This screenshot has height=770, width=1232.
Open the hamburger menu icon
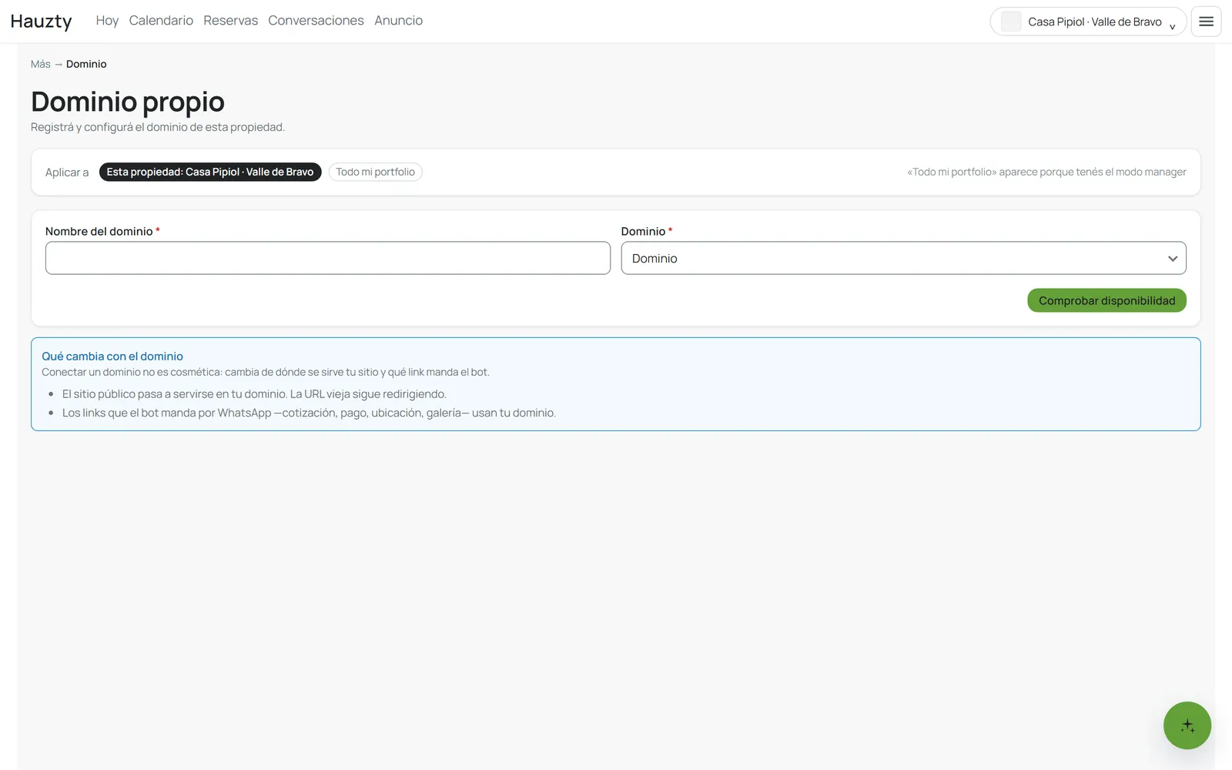pos(1206,22)
